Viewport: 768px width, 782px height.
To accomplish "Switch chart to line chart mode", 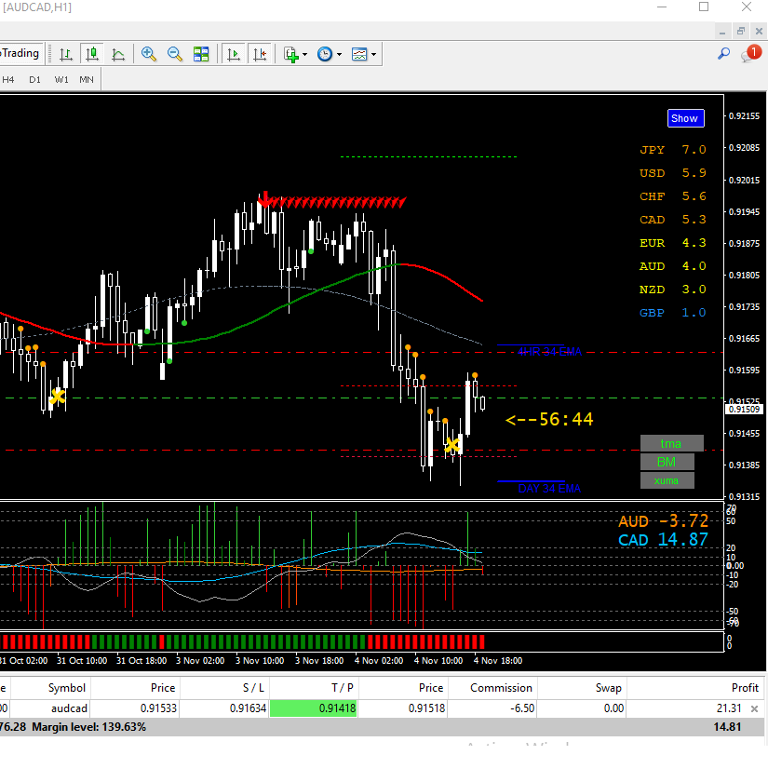I will point(118,54).
